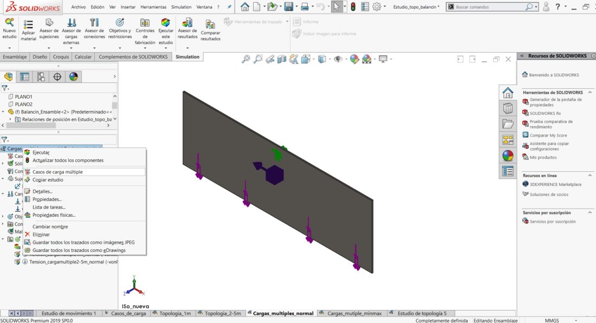596x323 pixels.
Task: Collapse Herramientas de SOLIDWORKS section
Action: click(x=590, y=92)
